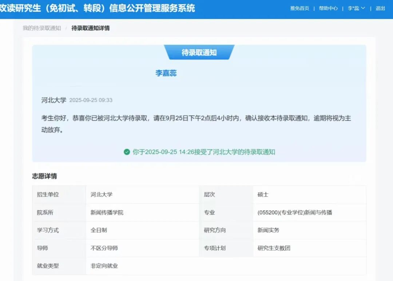Click the green checkmark acceptance icon
The width and height of the screenshot is (393, 281).
point(127,152)
